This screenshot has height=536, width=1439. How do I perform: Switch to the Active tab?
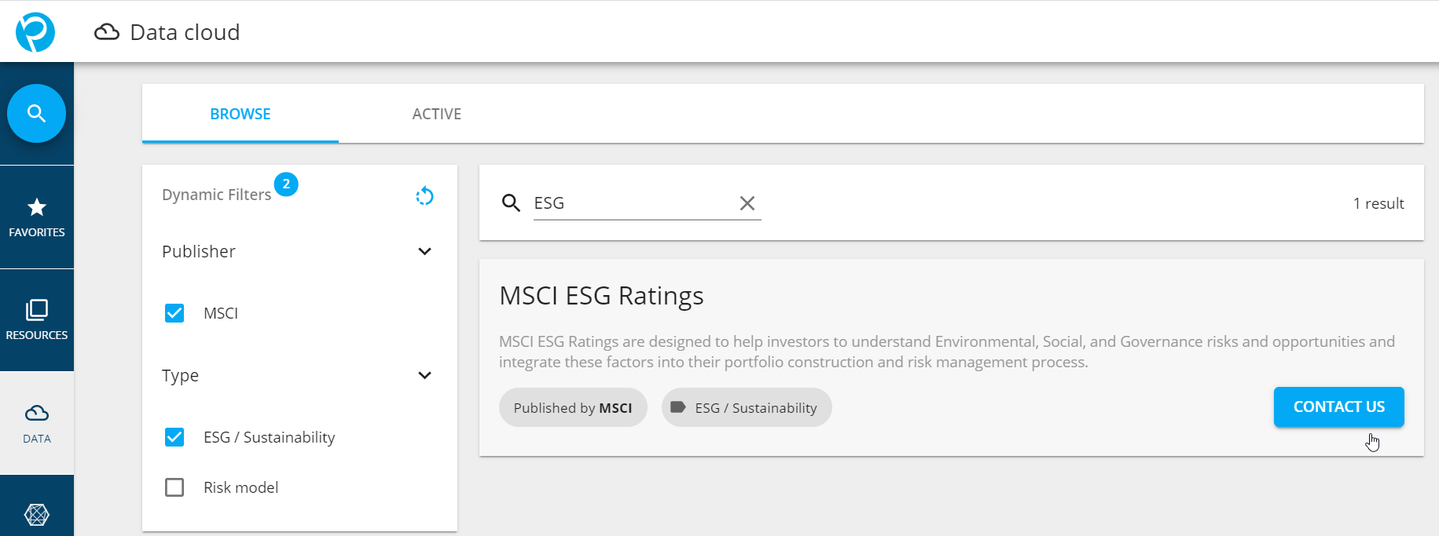tap(437, 114)
